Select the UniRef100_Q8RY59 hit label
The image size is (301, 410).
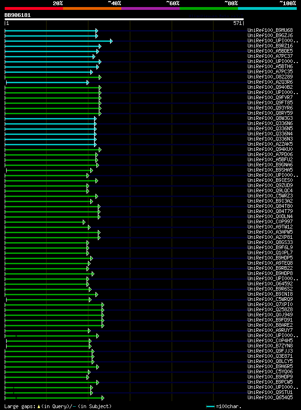pyautogui.click(x=270, y=113)
